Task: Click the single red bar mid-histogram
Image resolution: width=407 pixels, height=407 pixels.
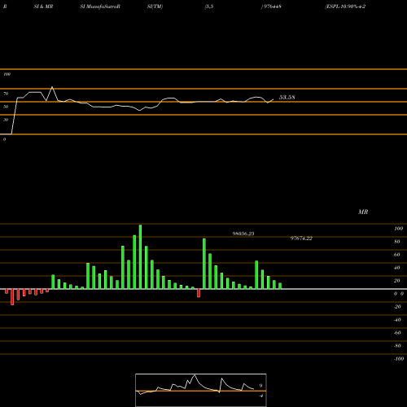Action: pyautogui.click(x=199, y=293)
